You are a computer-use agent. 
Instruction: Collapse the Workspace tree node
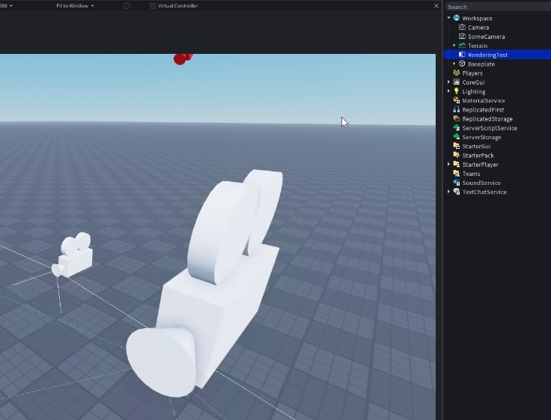tap(448, 17)
